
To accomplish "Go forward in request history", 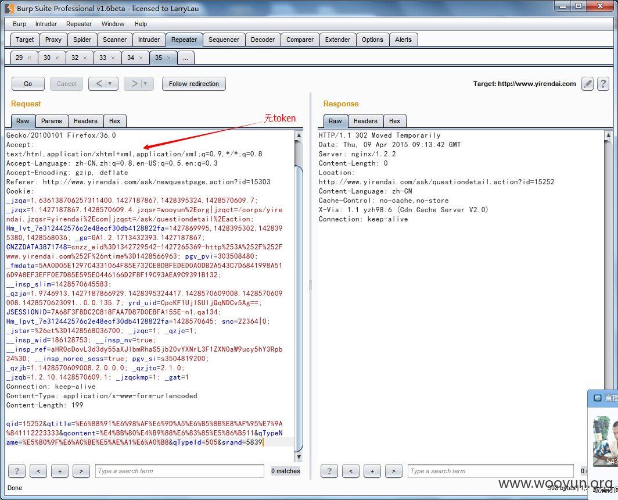I will pyautogui.click(x=134, y=84).
